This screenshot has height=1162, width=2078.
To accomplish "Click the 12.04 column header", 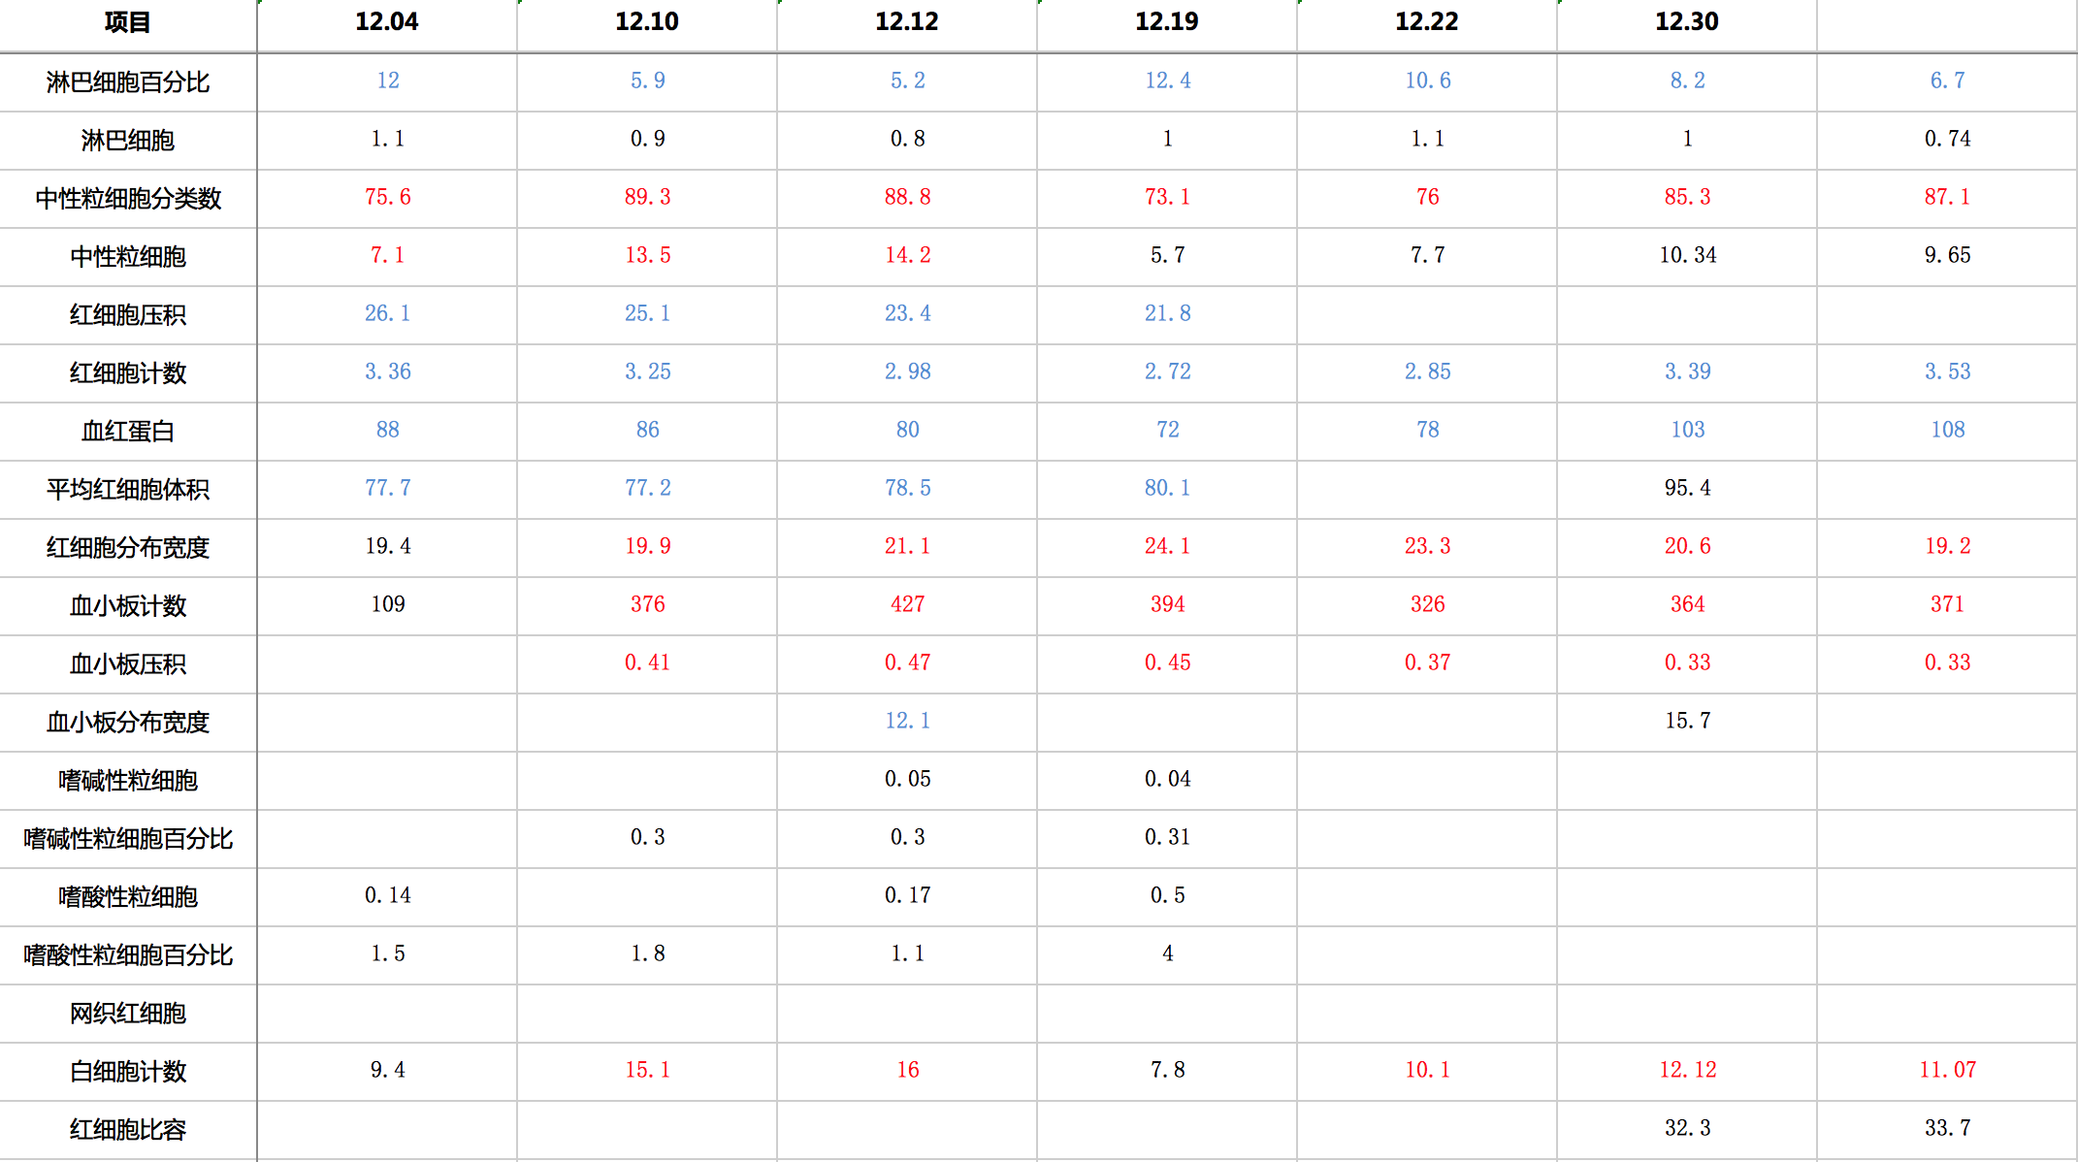I will click(x=387, y=23).
